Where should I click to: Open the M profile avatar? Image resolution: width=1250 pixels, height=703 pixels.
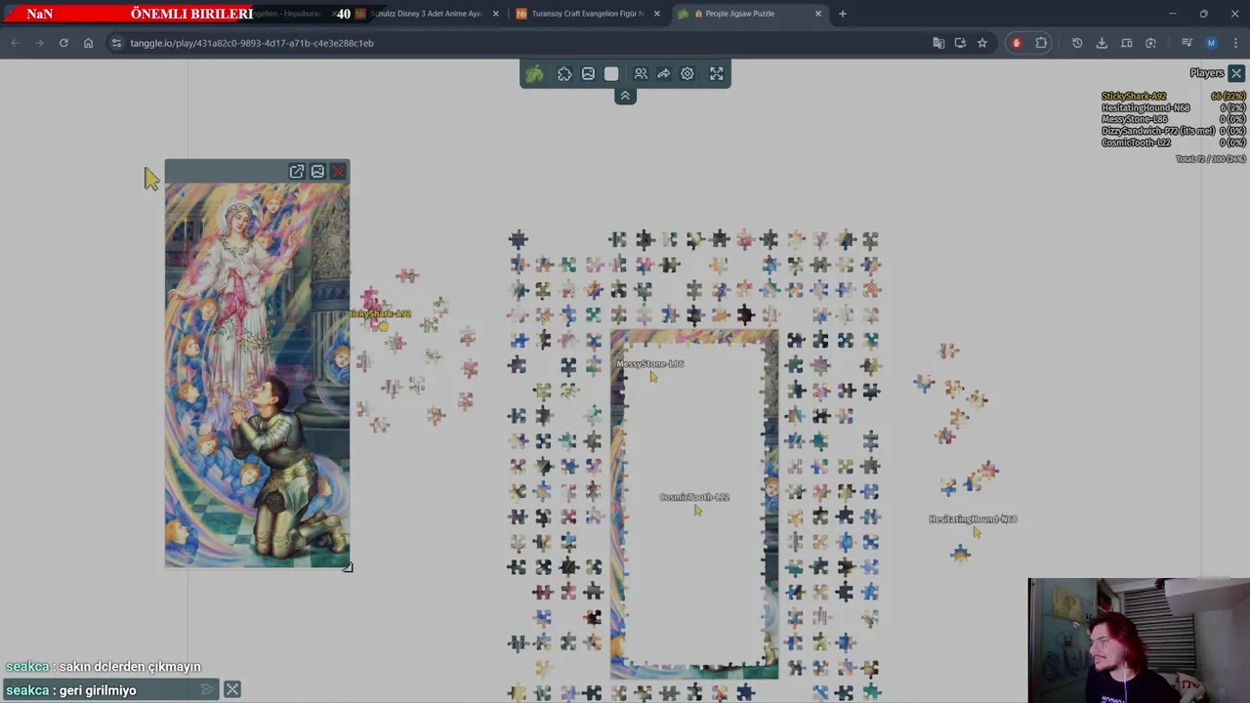(x=1211, y=43)
